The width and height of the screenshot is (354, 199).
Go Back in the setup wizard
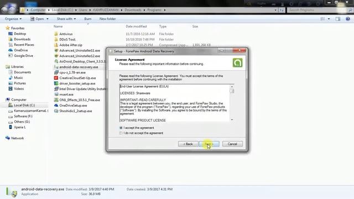point(188,144)
